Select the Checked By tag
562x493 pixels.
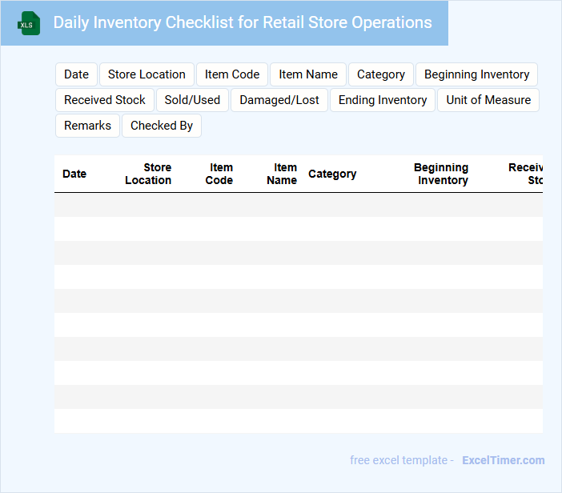pyautogui.click(x=162, y=126)
